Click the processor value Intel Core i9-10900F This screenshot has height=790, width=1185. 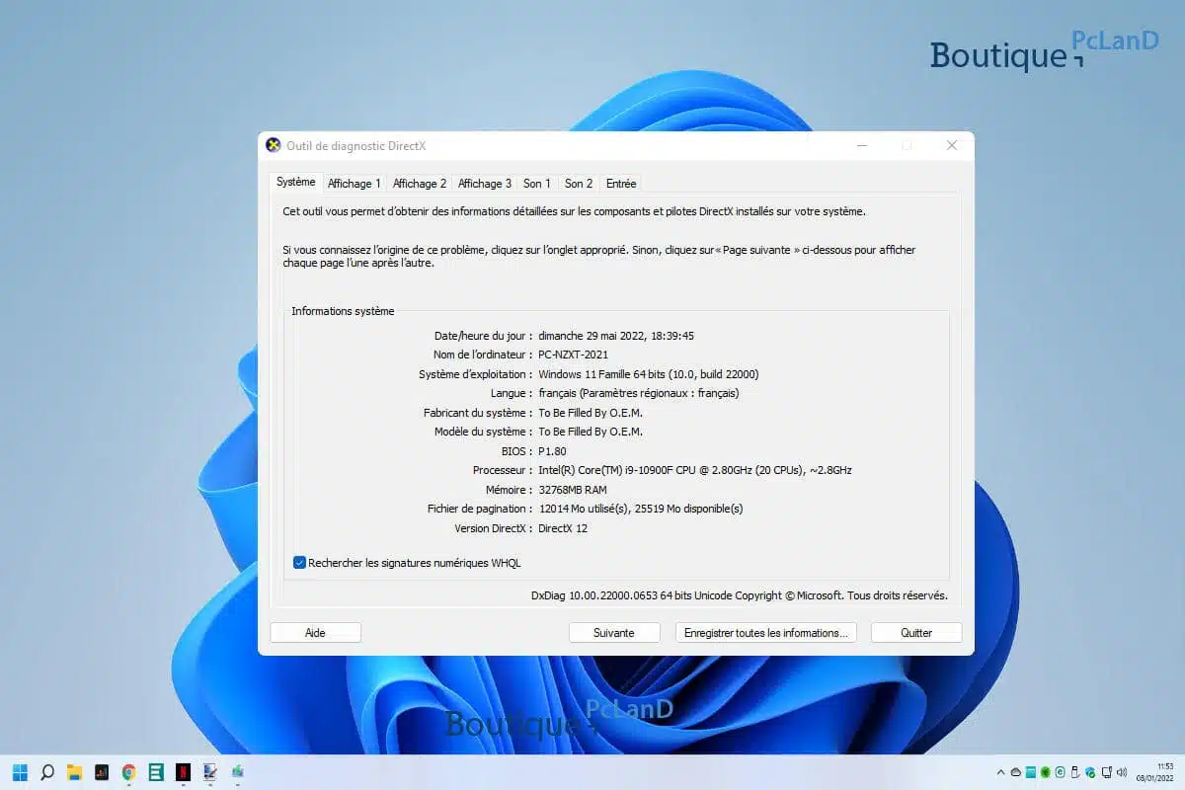coord(695,470)
